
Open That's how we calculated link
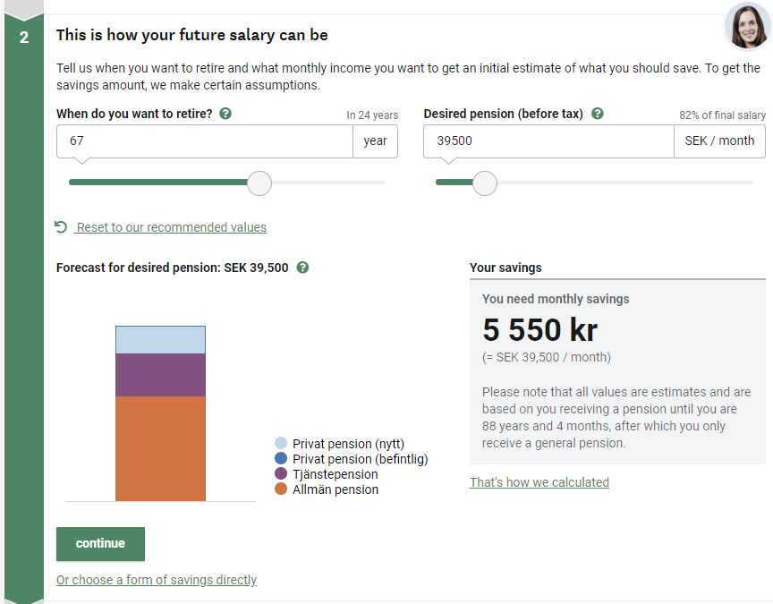(539, 482)
